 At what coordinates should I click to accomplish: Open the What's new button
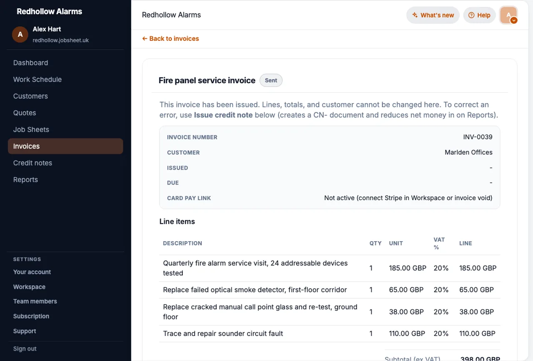(433, 15)
